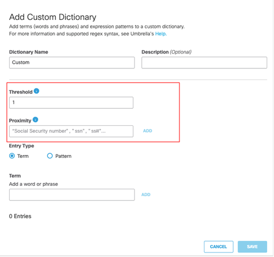Click the Threshold info icon
Viewport: 274px width, 257px height.
click(36, 91)
